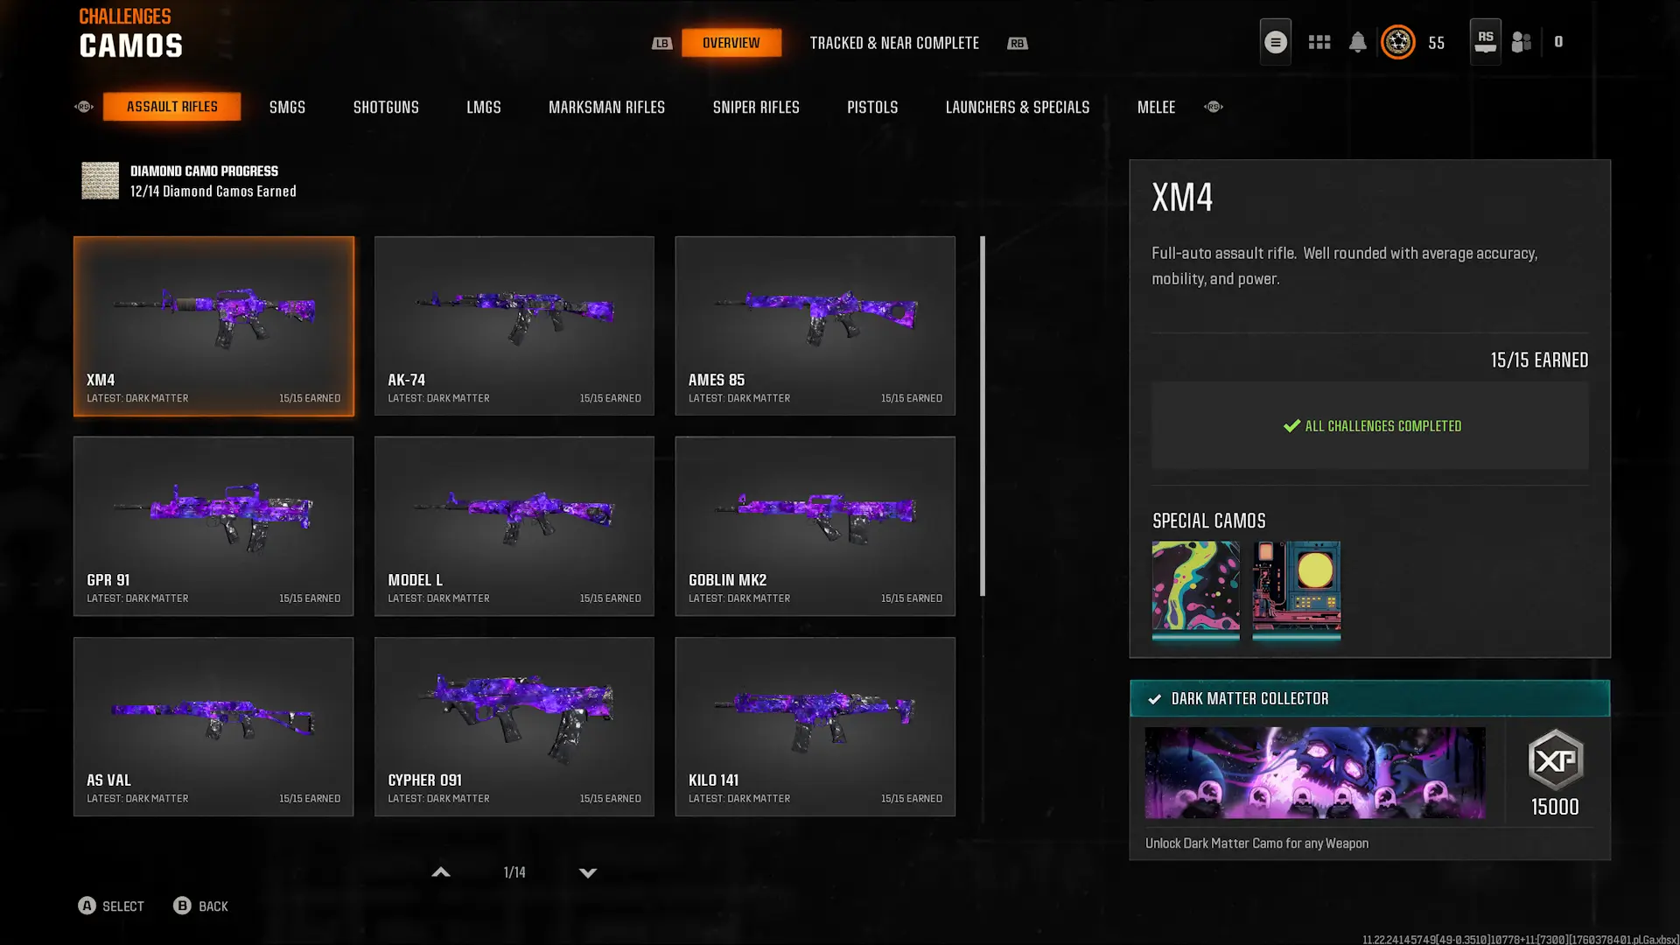
Task: Click the Diamond camo progress swatch
Action: [x=100, y=180]
